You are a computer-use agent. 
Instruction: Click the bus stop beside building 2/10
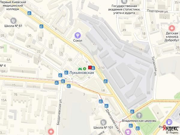[x=93, y=68]
